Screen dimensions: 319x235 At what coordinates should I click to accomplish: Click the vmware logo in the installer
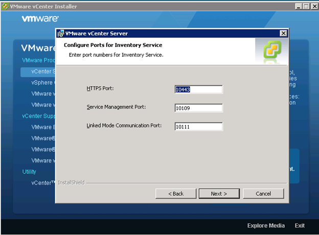[40, 19]
